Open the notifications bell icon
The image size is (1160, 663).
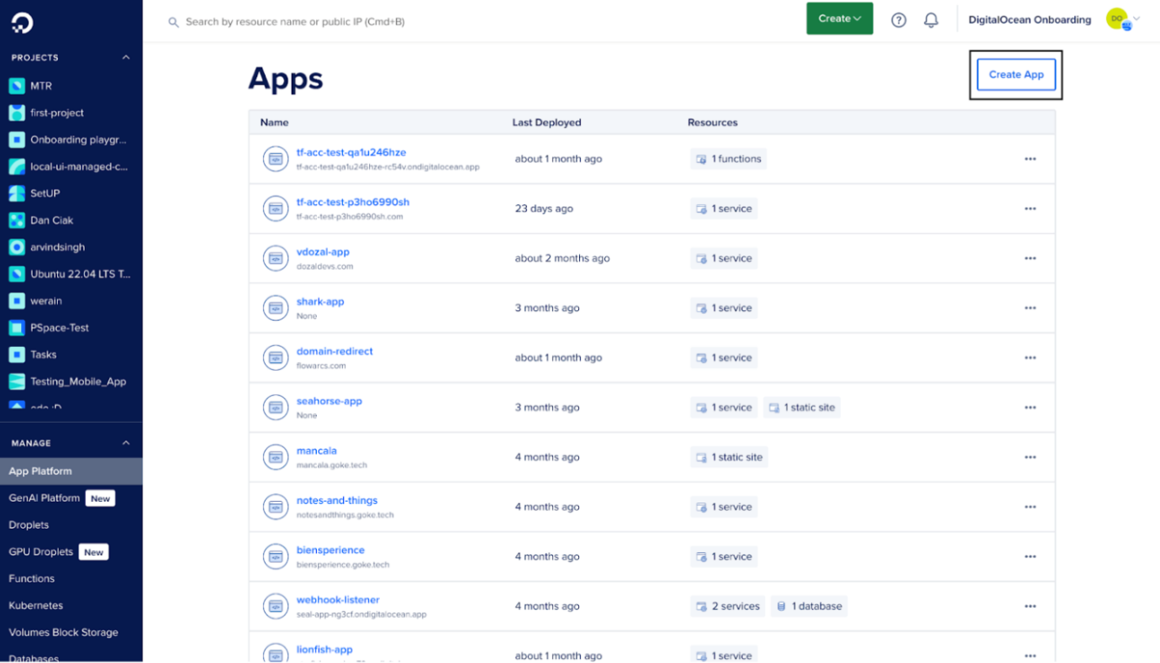931,20
